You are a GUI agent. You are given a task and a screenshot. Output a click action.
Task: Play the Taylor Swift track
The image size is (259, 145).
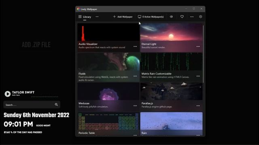coord(7,94)
